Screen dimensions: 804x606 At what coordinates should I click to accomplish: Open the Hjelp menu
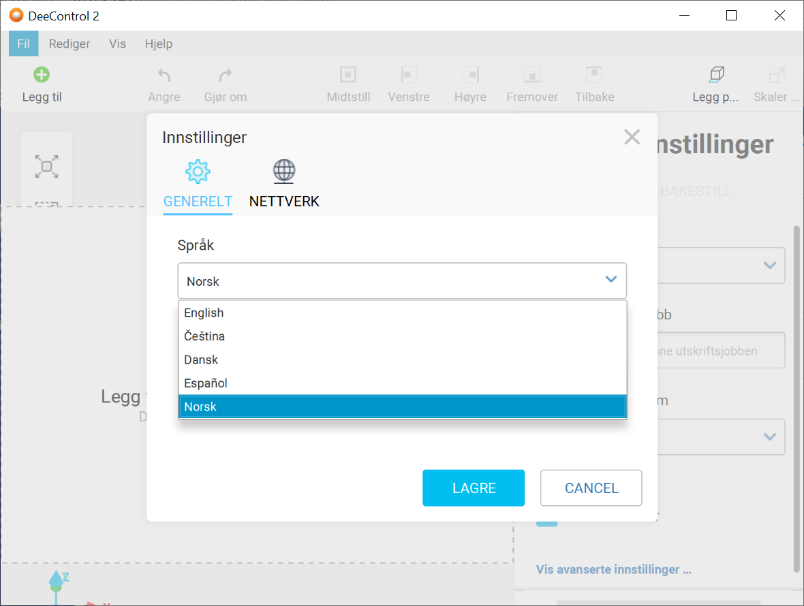coord(159,44)
